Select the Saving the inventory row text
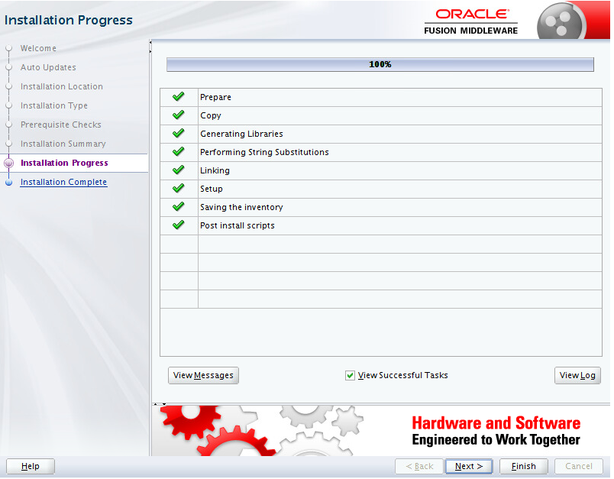This screenshot has height=479, width=614. (x=241, y=207)
